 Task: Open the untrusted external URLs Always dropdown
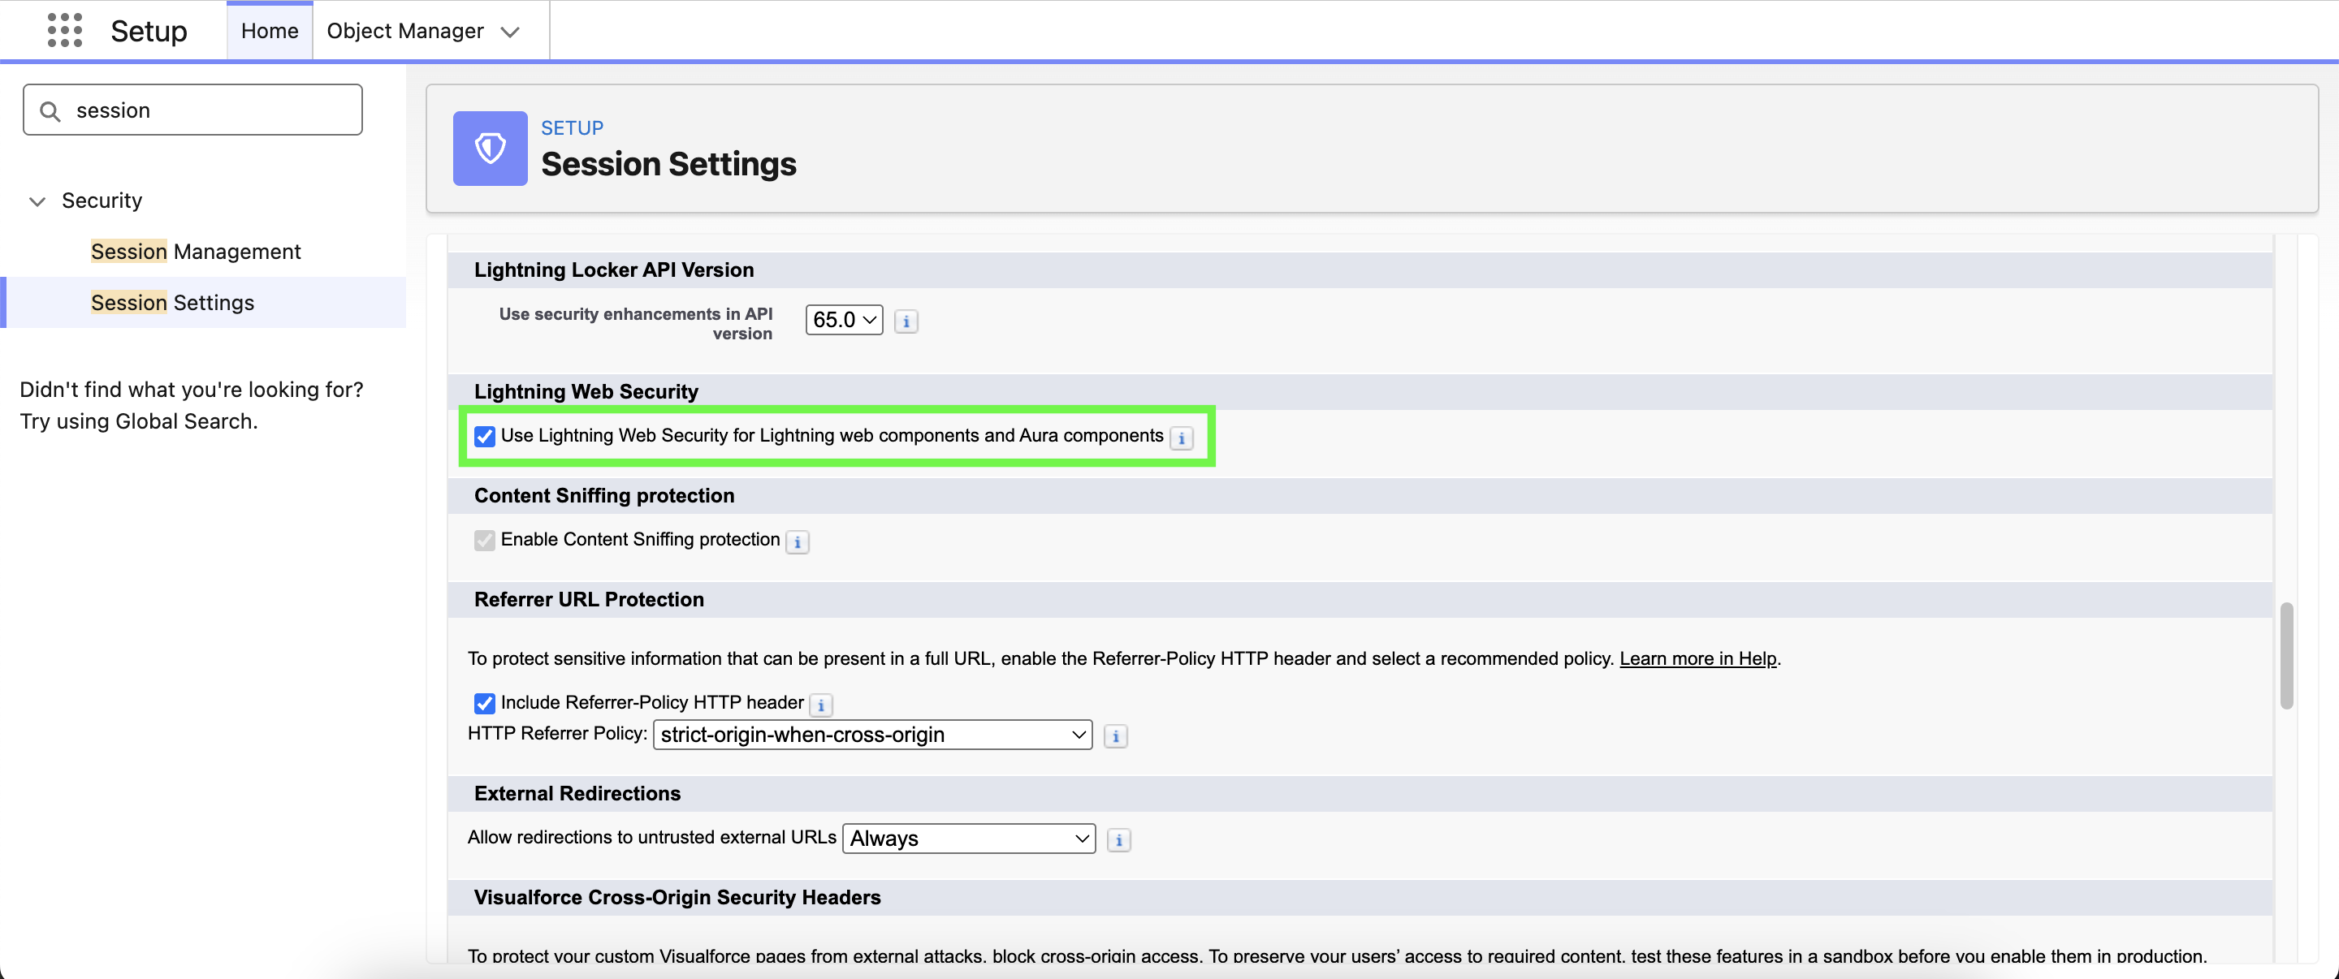pos(968,839)
